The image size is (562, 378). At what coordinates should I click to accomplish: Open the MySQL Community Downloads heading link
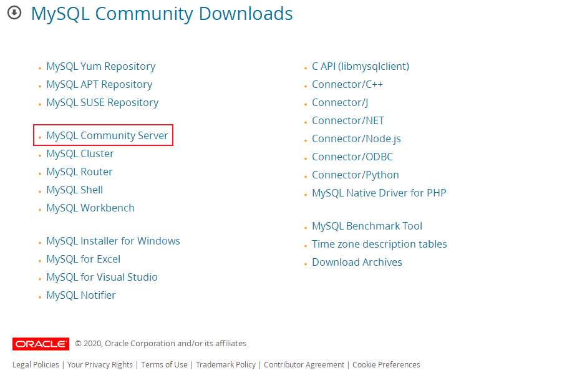point(162,14)
